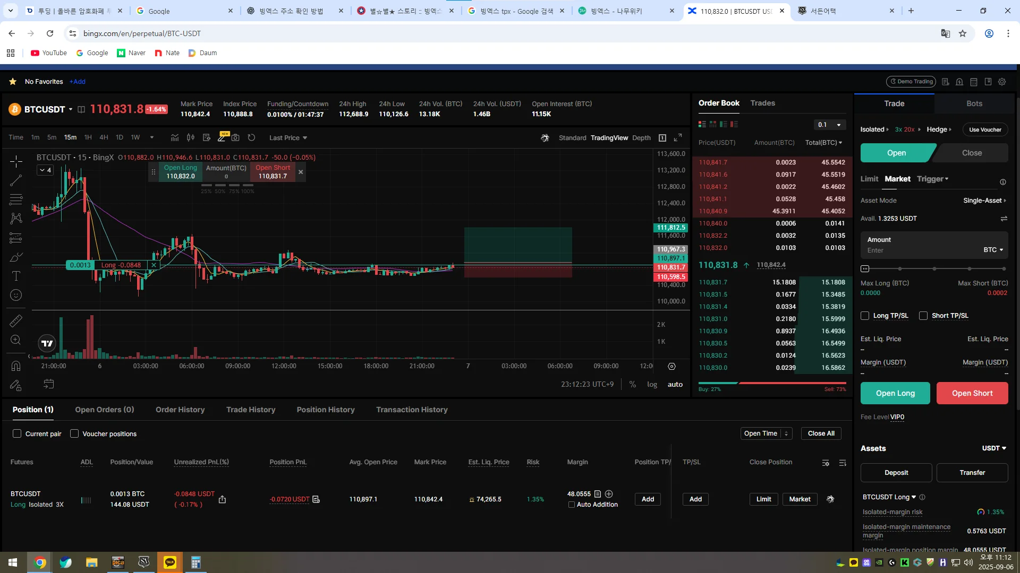This screenshot has width=1020, height=573.
Task: Select the chart zoom-in tool
Action: click(16, 340)
